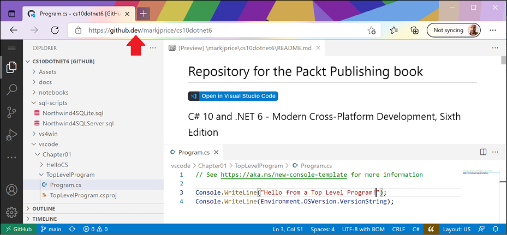Image resolution: width=507 pixels, height=235 pixels.
Task: Open the hamburger application menu
Action: (x=11, y=48)
